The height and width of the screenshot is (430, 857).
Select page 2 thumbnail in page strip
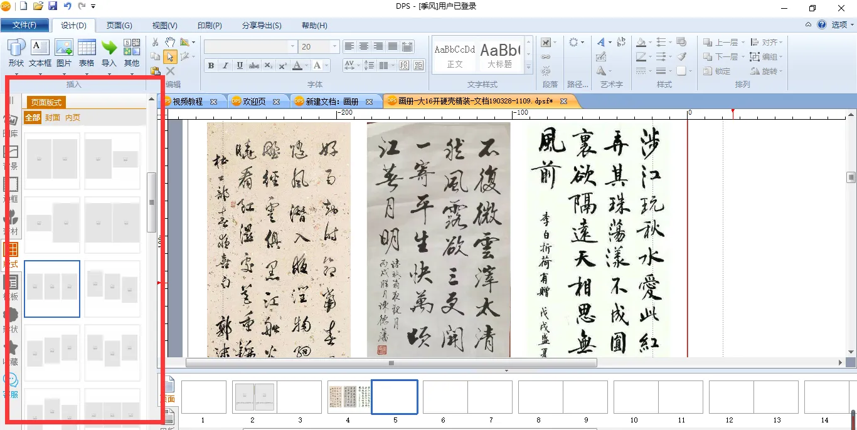tap(254, 397)
